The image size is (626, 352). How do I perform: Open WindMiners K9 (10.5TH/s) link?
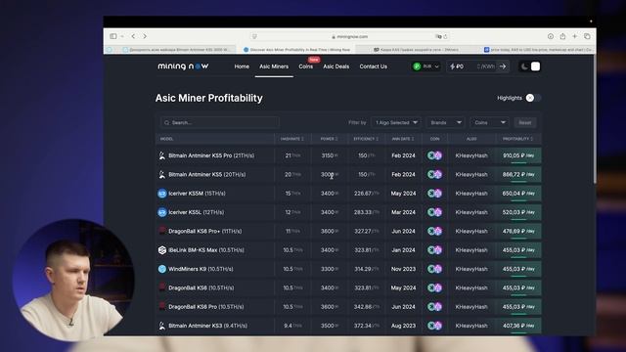point(201,269)
